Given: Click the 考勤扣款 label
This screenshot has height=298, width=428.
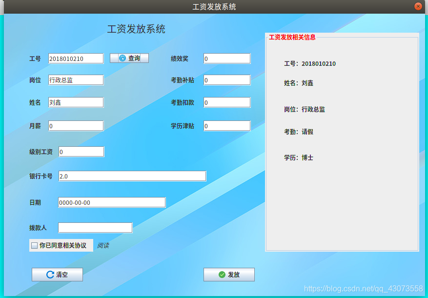Looking at the screenshot, I should (x=183, y=102).
